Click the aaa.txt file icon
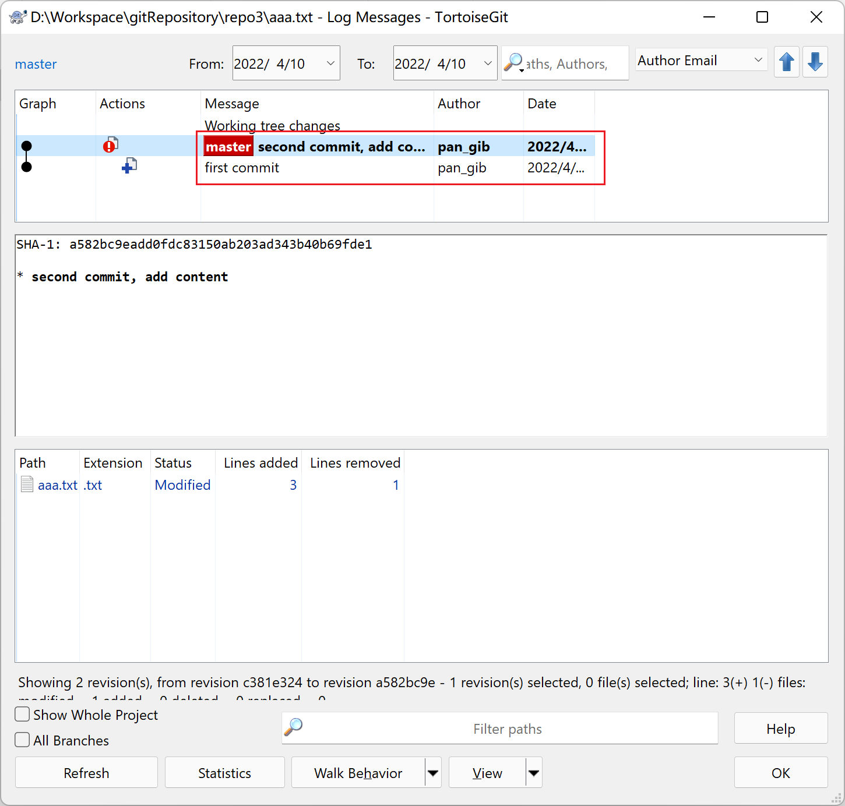 (x=27, y=485)
